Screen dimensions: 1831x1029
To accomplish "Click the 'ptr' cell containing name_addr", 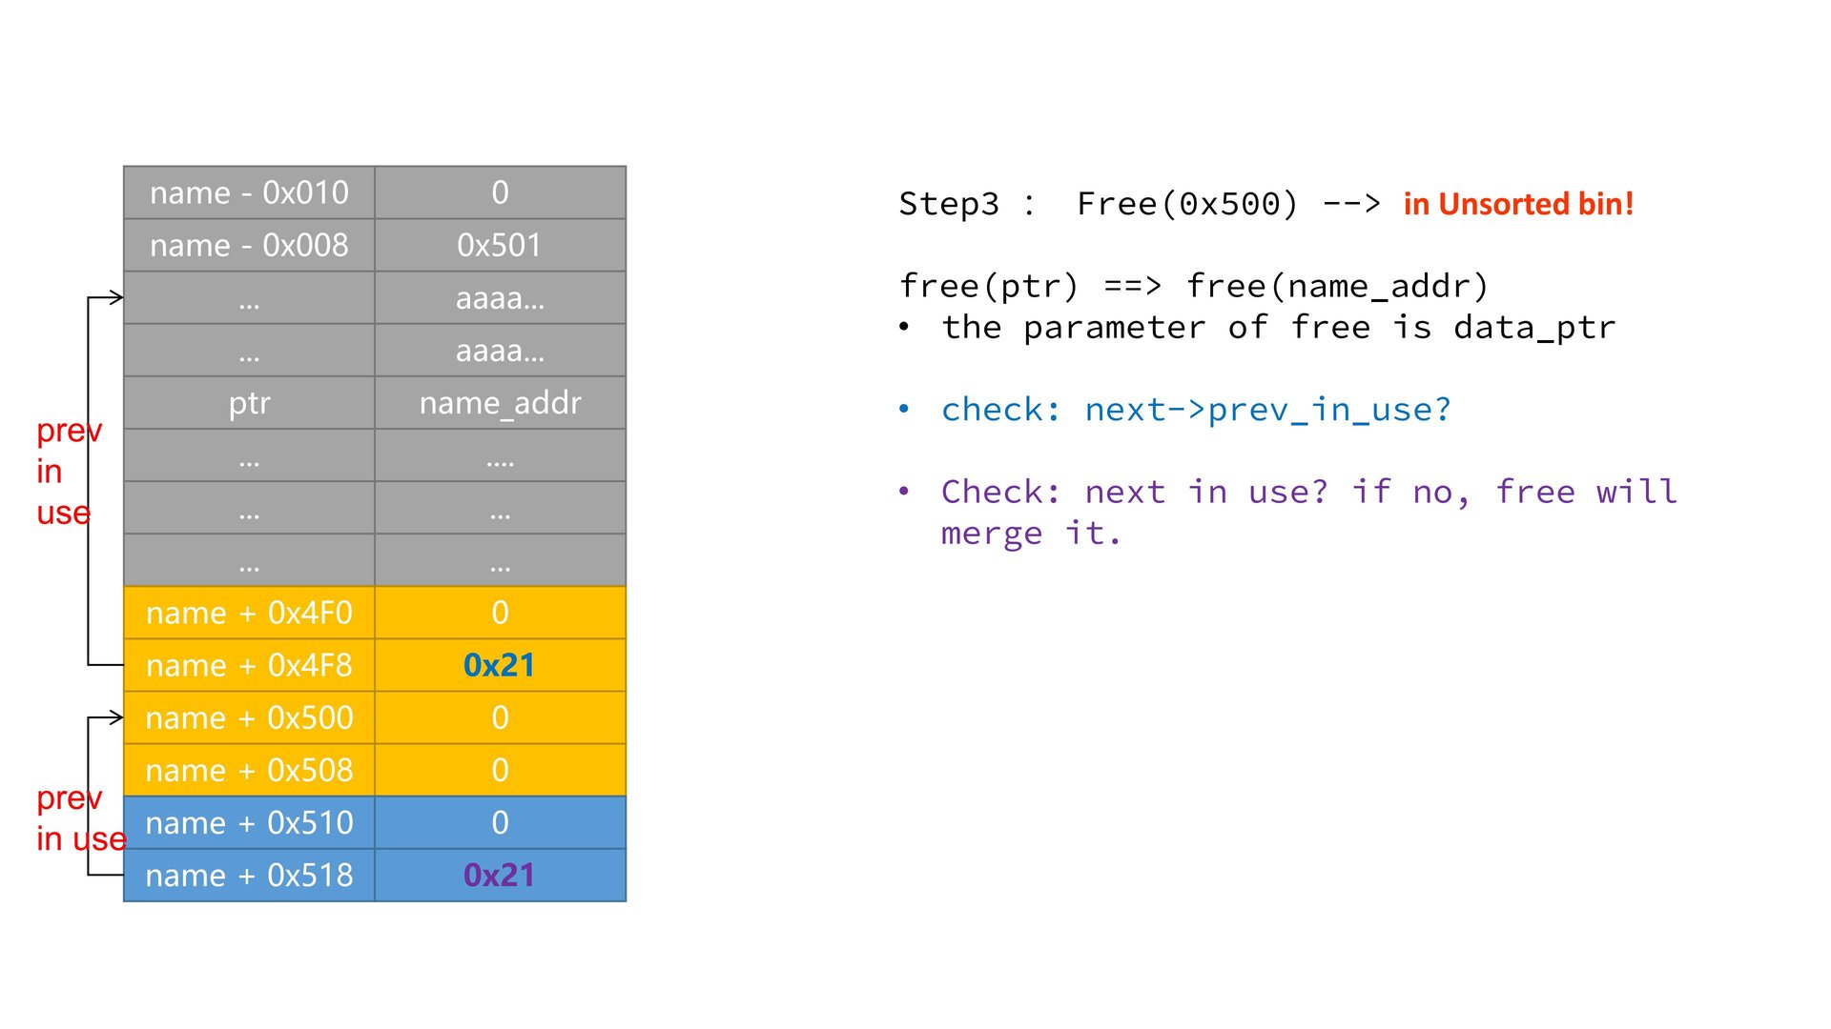I will [x=250, y=402].
